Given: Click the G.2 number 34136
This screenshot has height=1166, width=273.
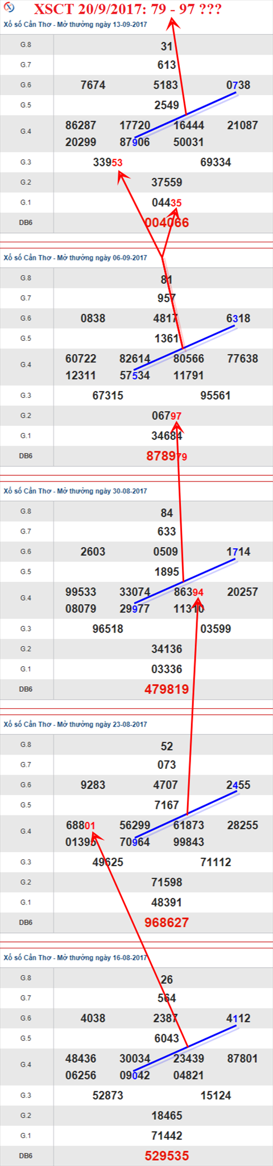Looking at the screenshot, I should [167, 649].
